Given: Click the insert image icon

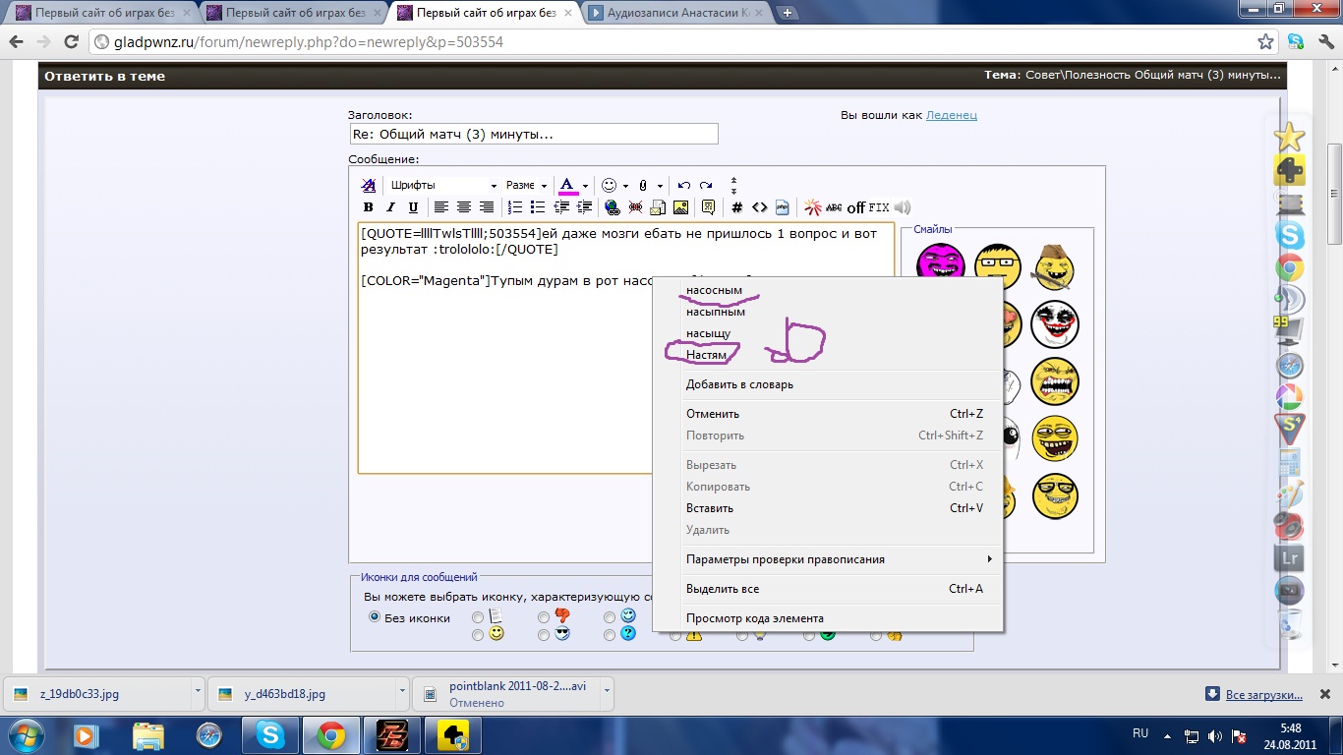Looking at the screenshot, I should tap(680, 207).
